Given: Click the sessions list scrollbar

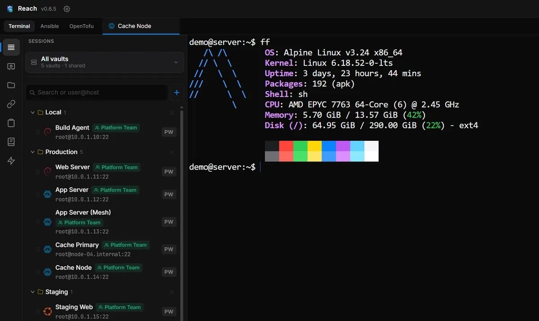Looking at the screenshot, I should click(x=182, y=215).
